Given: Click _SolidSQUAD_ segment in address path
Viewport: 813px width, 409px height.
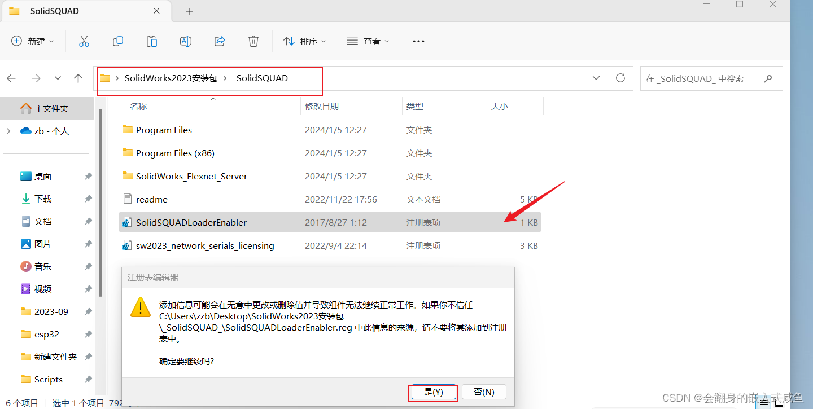Looking at the screenshot, I should click(x=262, y=78).
